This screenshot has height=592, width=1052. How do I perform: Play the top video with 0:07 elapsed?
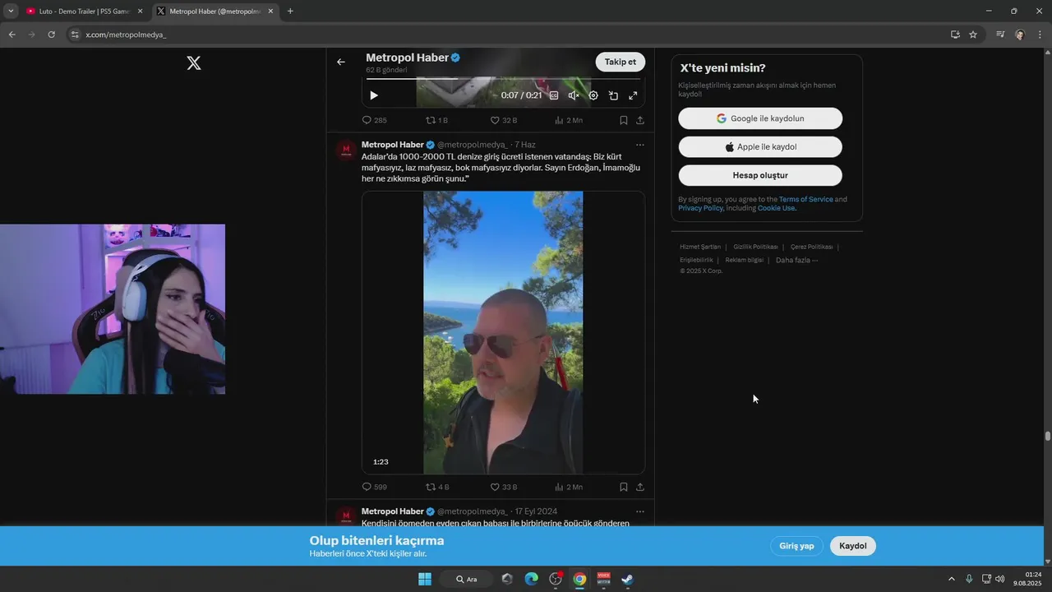click(x=374, y=95)
